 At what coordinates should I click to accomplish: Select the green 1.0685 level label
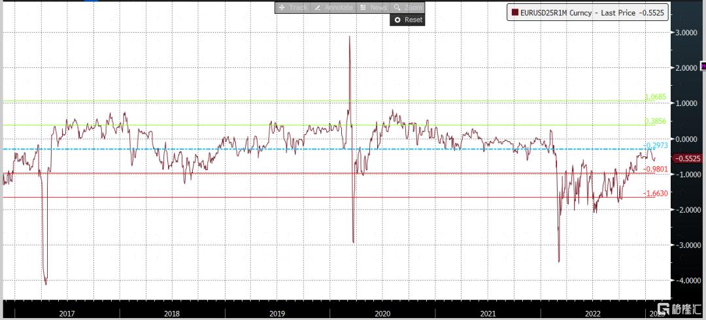pyautogui.click(x=656, y=97)
